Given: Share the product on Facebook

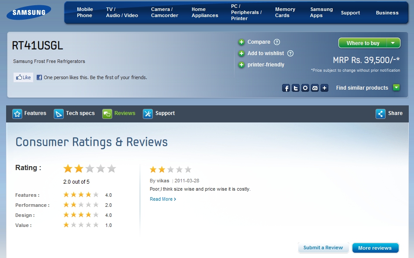Looking at the screenshot, I should 286,88.
